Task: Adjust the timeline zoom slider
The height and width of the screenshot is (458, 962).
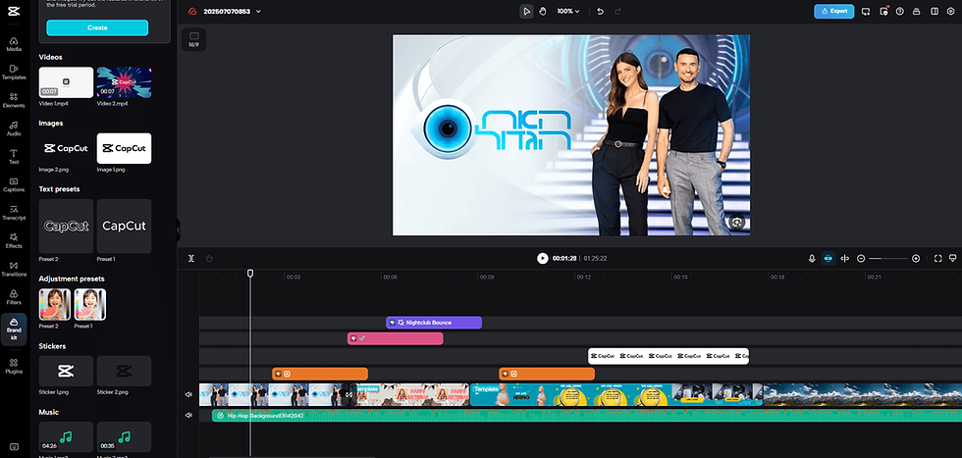Action: tap(888, 259)
